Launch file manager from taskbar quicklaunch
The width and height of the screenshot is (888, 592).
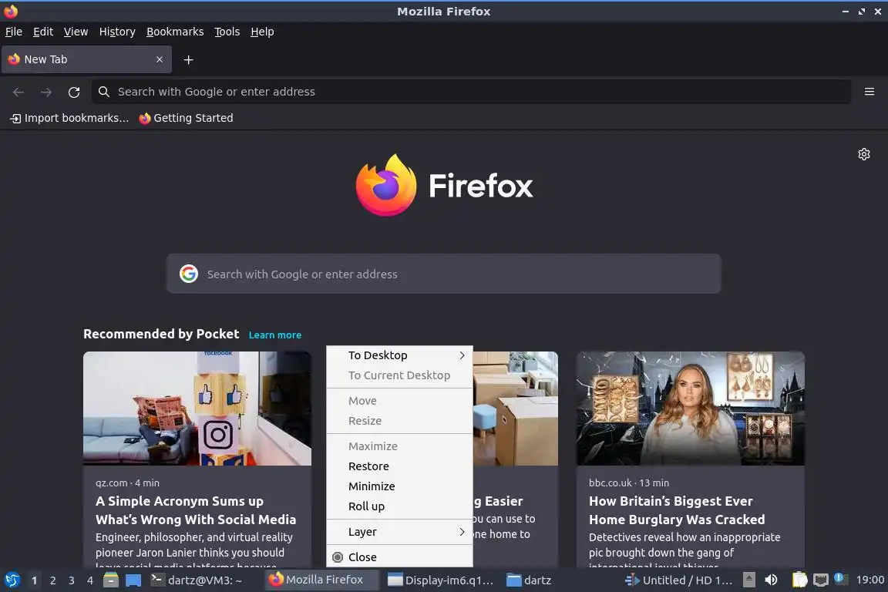pos(111,580)
